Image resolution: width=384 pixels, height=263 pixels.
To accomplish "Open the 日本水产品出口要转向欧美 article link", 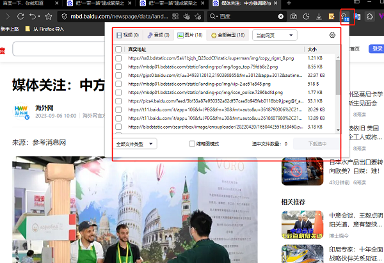I will click(356, 166).
